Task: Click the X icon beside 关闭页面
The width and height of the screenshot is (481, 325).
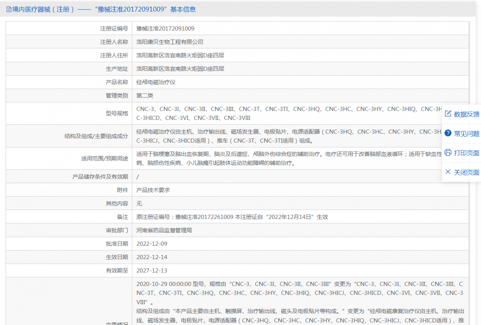Action: (448, 172)
